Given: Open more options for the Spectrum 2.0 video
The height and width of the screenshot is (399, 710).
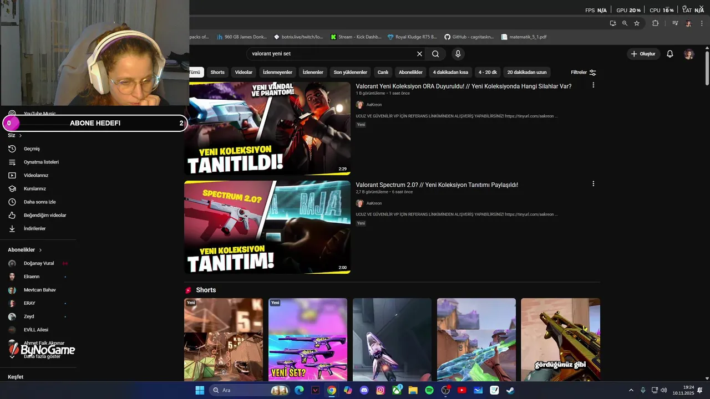Looking at the screenshot, I should [593, 183].
